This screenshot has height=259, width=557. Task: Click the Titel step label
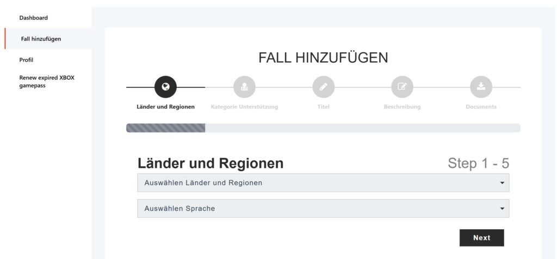pyautogui.click(x=323, y=107)
